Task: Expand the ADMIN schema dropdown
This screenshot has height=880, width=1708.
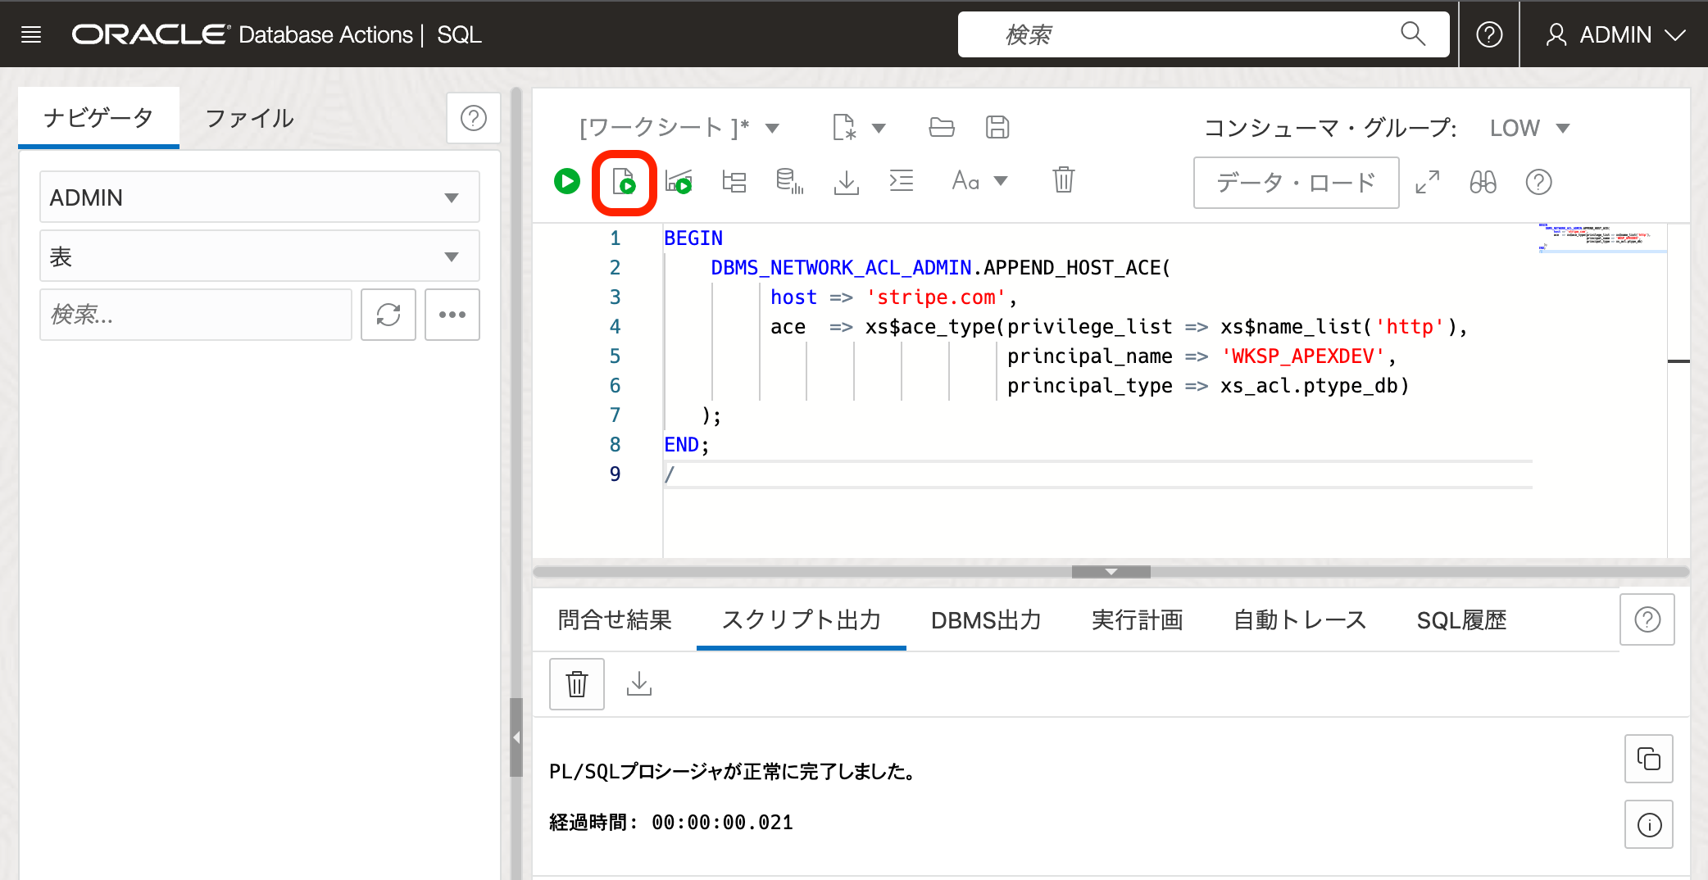Action: [x=260, y=197]
